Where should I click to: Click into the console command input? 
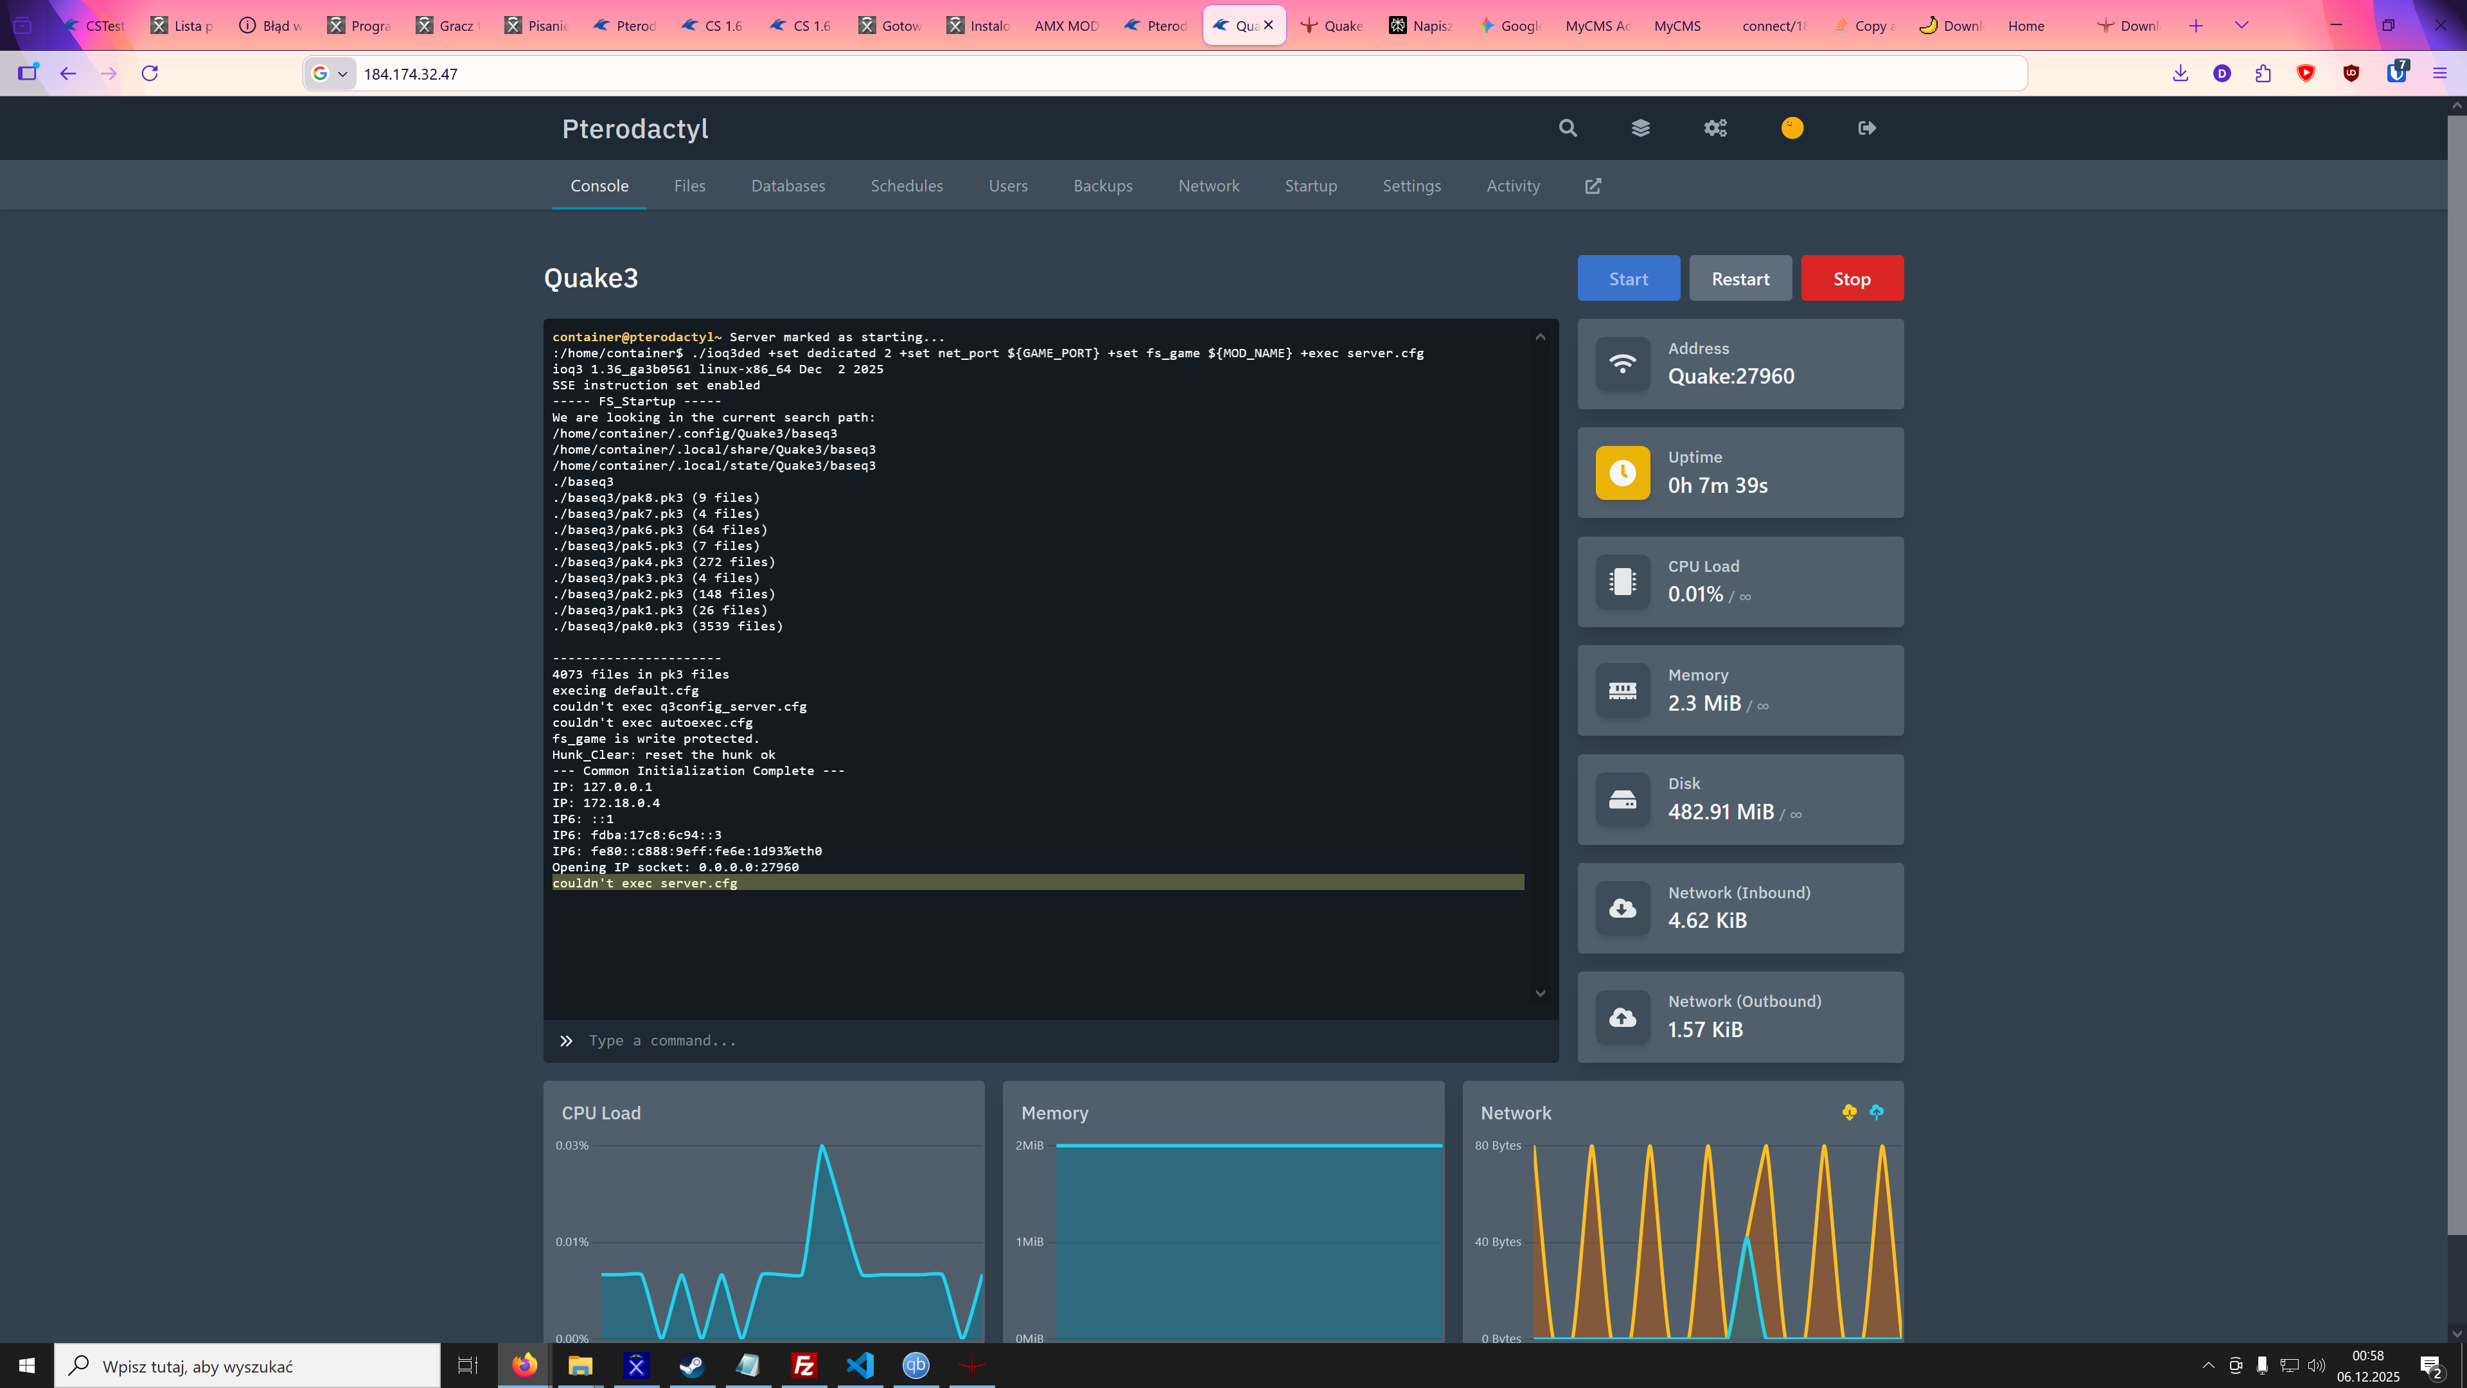[x=1054, y=1040]
